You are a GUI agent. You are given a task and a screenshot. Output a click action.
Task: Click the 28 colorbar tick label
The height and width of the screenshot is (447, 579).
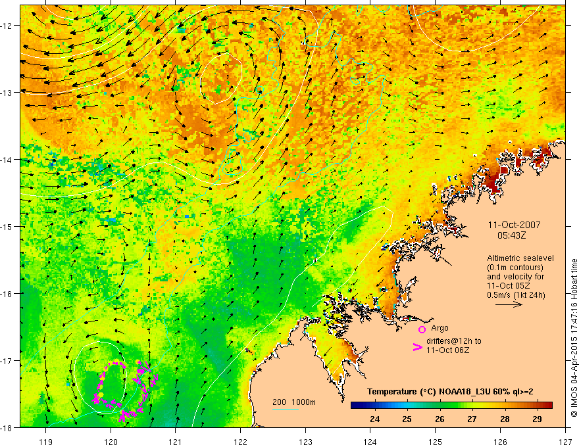(x=505, y=419)
